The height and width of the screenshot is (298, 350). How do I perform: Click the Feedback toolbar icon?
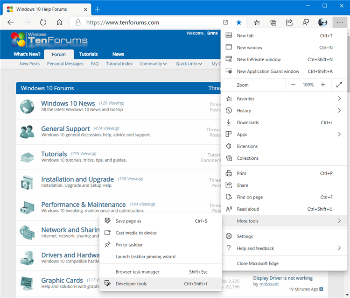click(x=306, y=22)
